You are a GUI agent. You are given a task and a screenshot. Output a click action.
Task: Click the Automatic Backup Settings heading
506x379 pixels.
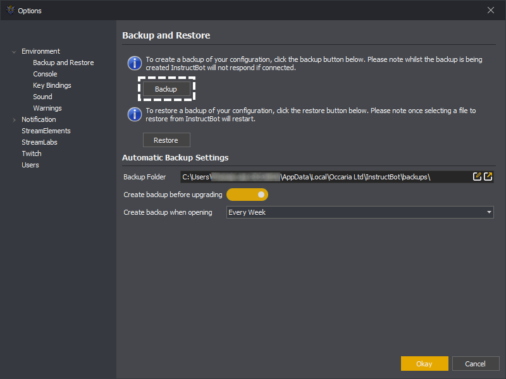(175, 157)
